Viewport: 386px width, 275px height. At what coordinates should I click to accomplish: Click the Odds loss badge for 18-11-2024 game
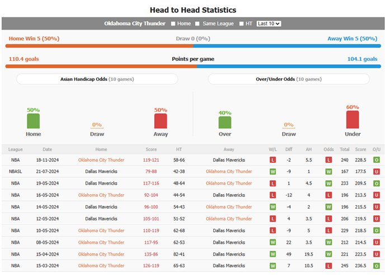(328, 160)
